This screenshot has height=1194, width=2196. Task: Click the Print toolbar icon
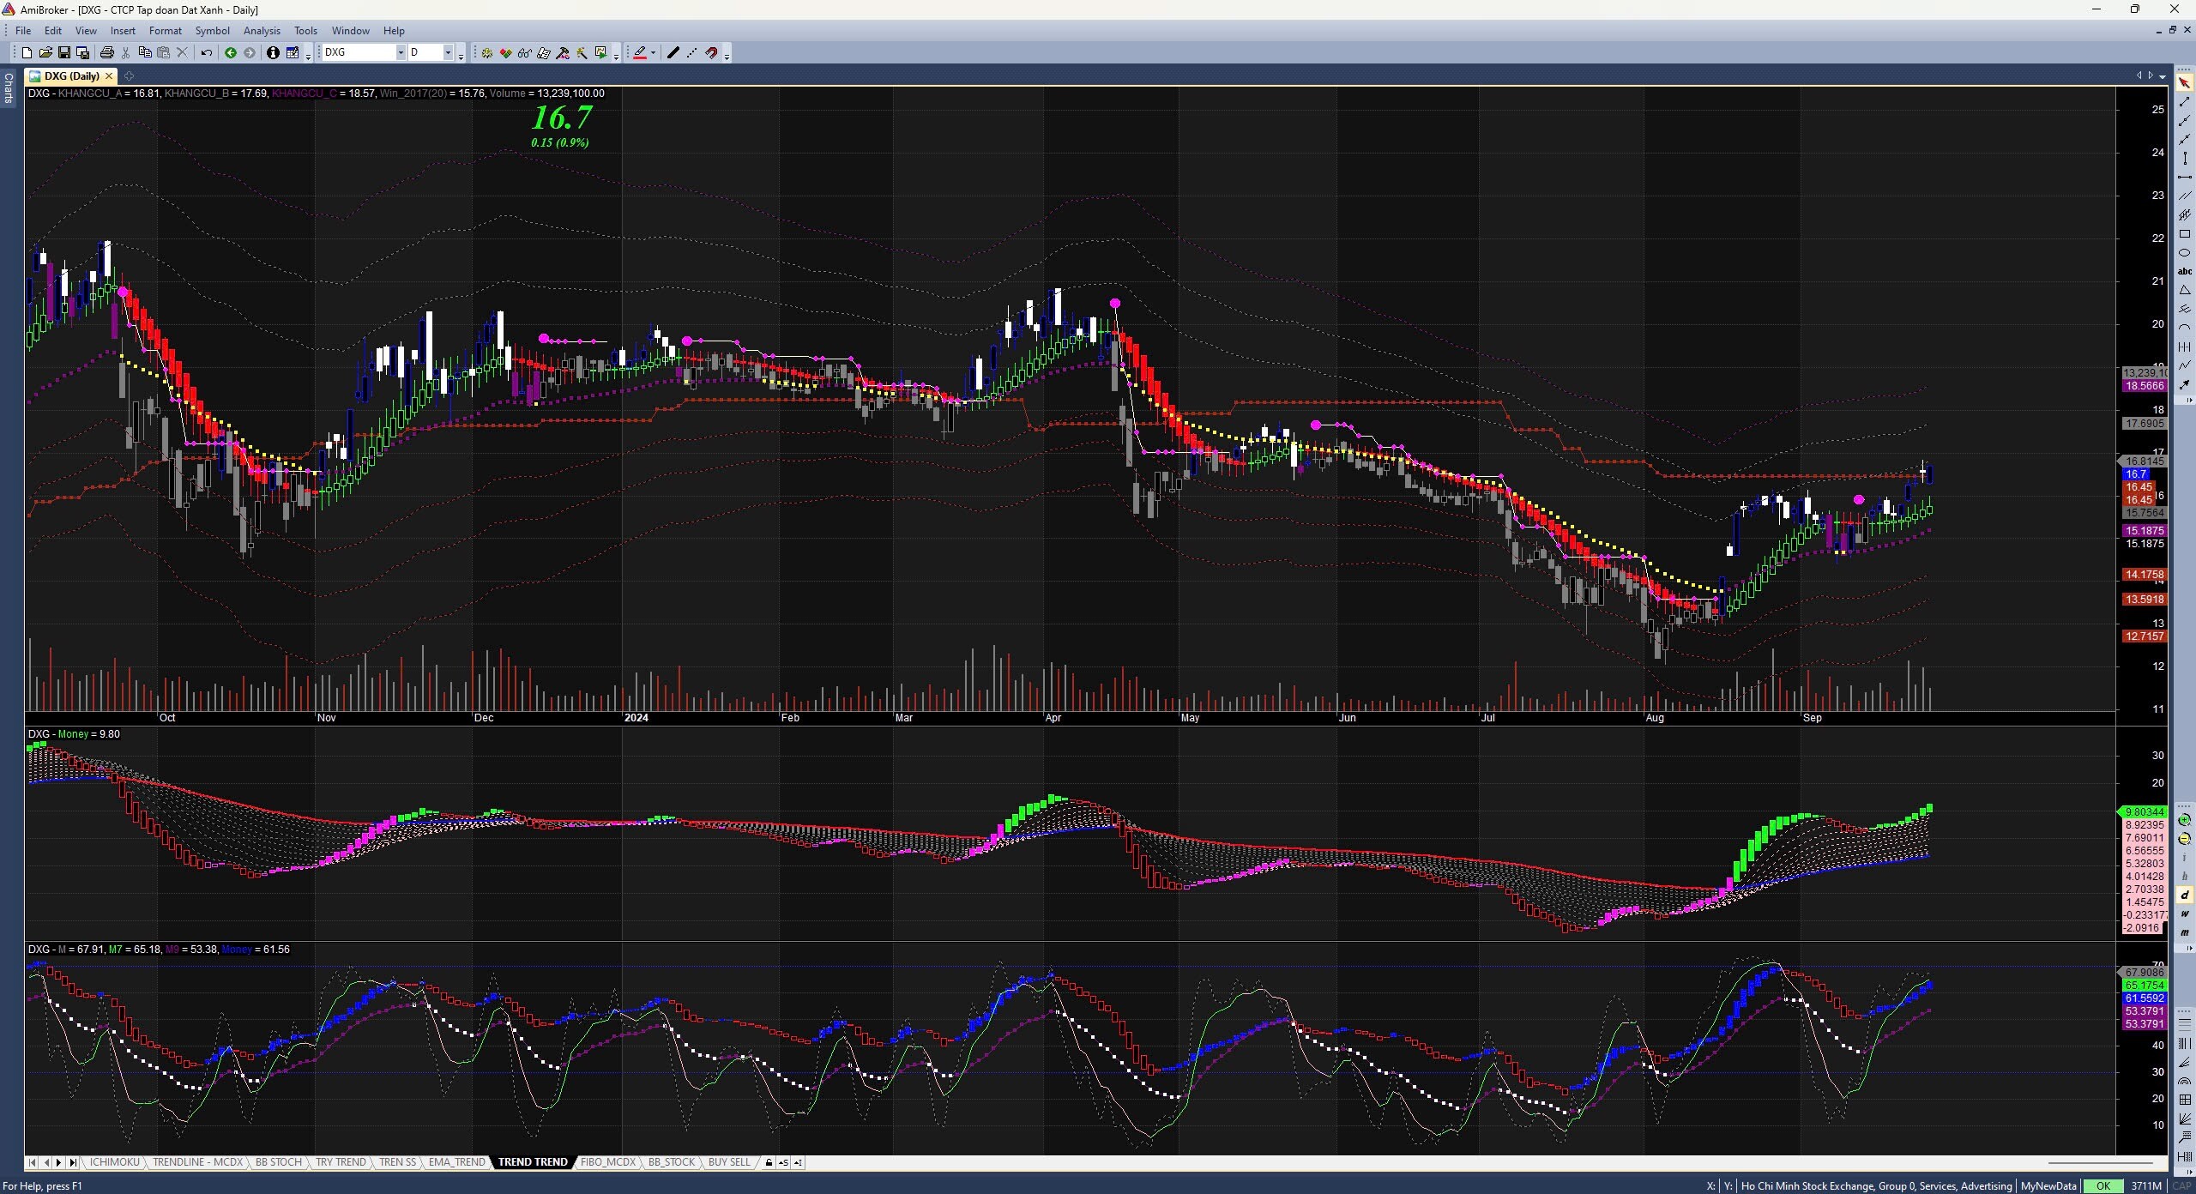[x=106, y=52]
